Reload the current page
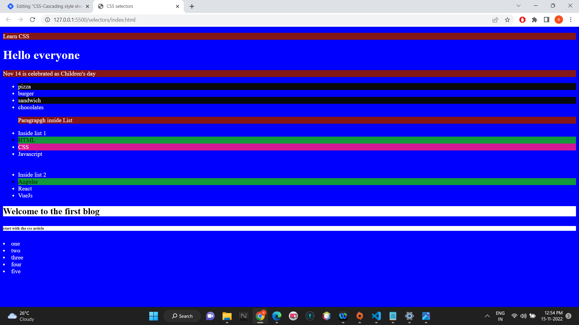Viewport: 579px width, 325px height. tap(33, 20)
